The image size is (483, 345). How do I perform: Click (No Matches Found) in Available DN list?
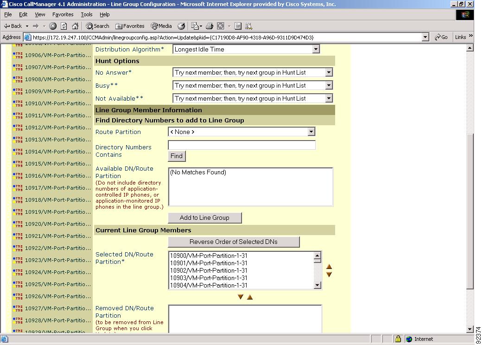[198, 172]
